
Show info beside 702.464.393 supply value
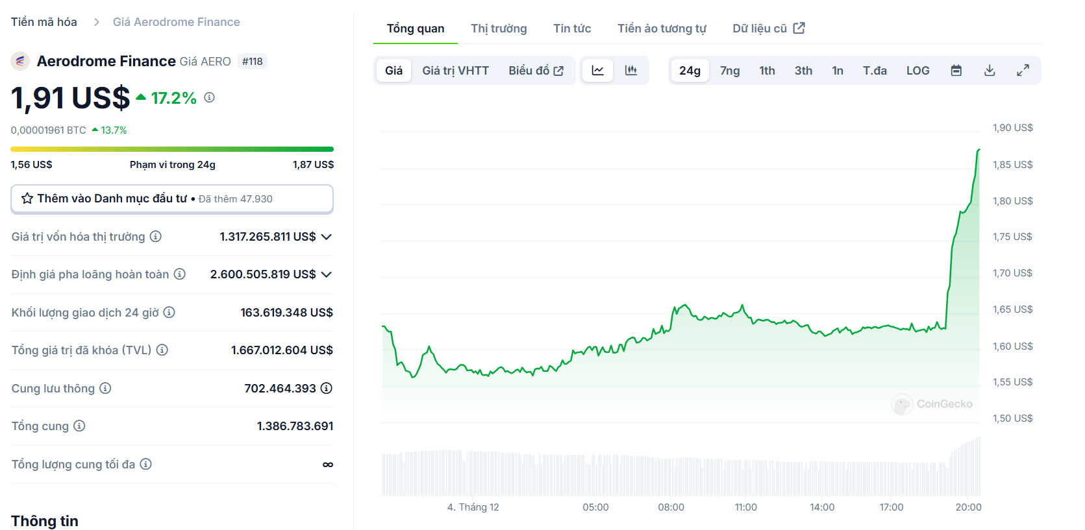327,388
